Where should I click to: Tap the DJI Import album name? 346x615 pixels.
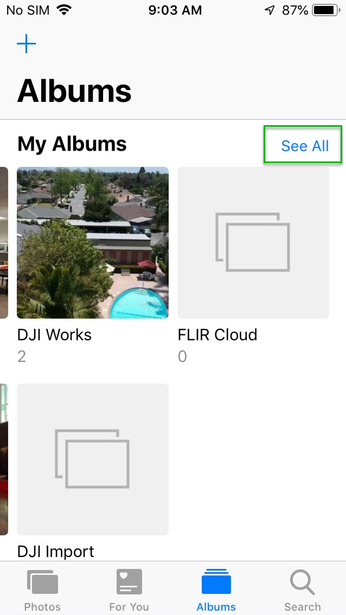click(56, 552)
